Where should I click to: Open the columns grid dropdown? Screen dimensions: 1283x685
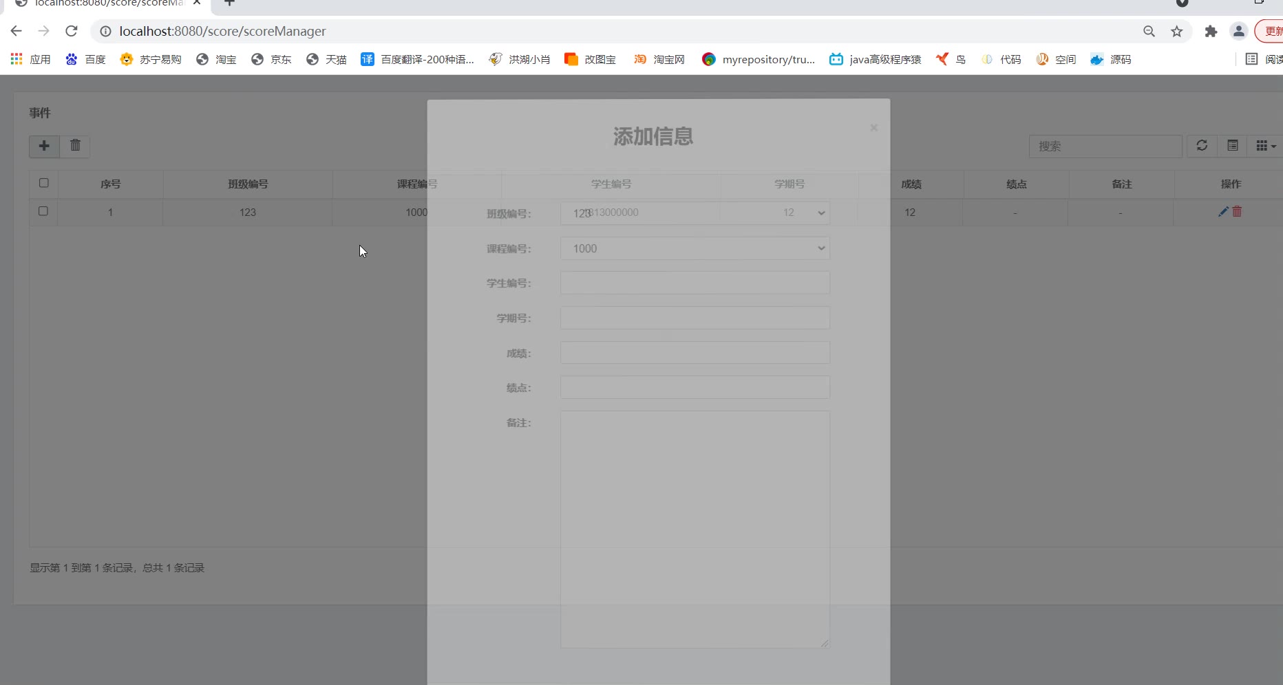pos(1266,146)
